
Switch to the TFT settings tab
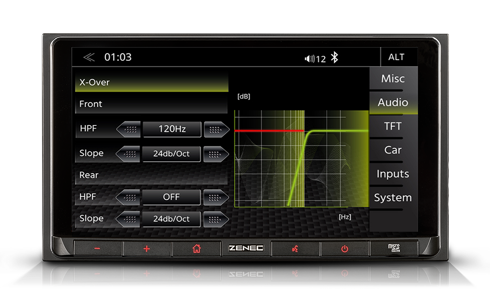pos(393,126)
